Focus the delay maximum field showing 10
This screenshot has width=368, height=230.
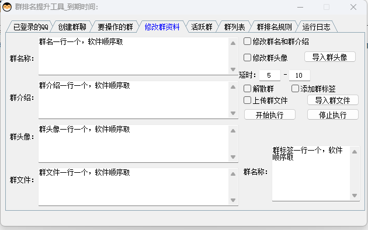point(299,75)
